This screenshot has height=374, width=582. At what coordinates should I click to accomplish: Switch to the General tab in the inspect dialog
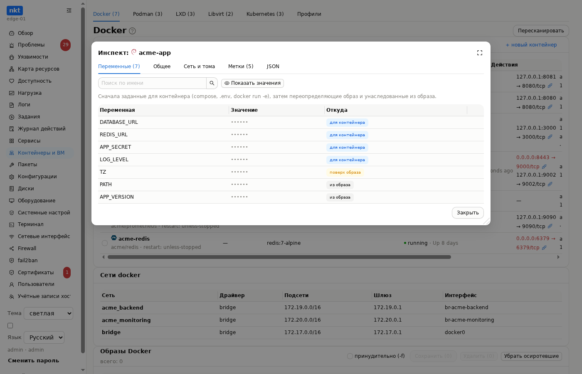162,66
